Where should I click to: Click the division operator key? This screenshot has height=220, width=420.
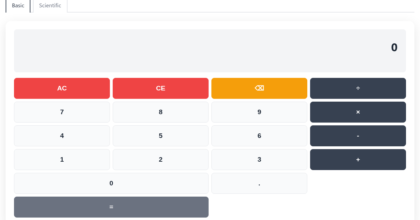tap(358, 88)
